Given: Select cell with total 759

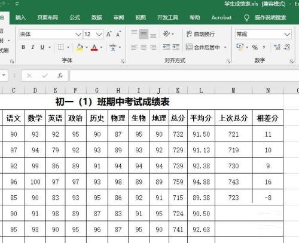Looking at the screenshot, I should [178, 182].
